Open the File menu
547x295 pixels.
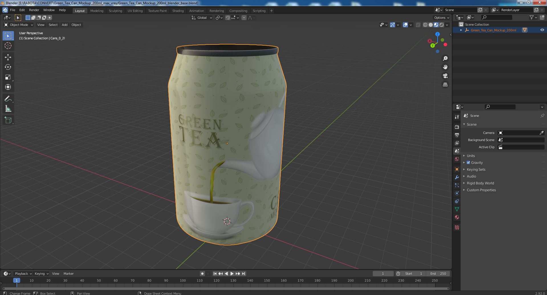[13, 10]
